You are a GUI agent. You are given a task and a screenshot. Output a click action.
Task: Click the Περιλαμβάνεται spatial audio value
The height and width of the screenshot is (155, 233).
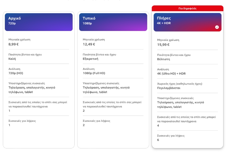(x=169, y=88)
